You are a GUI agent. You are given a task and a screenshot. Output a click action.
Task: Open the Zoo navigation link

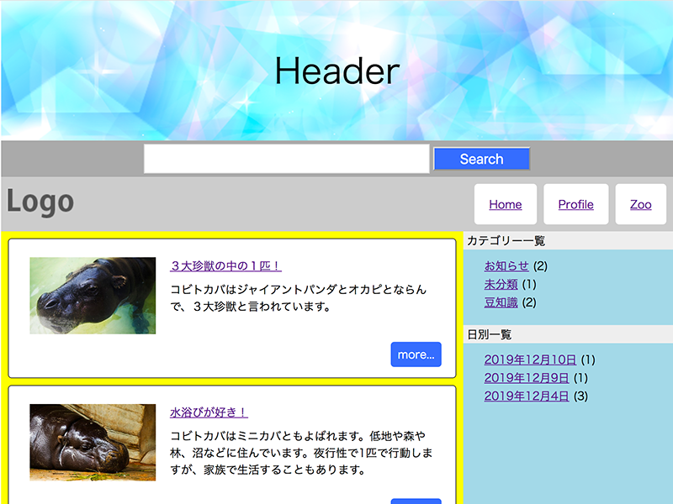(x=641, y=204)
